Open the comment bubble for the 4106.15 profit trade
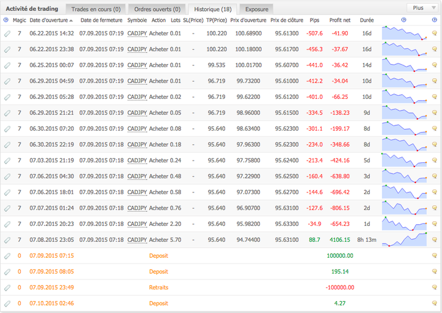The image size is (442, 313). (435, 240)
